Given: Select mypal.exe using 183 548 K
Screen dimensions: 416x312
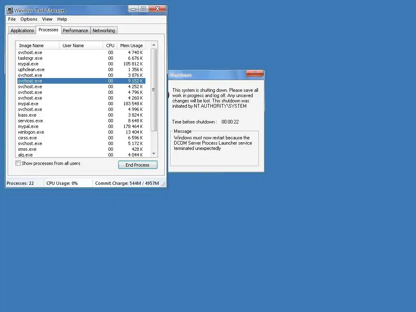Looking at the screenshot, I should pyautogui.click(x=81, y=104).
